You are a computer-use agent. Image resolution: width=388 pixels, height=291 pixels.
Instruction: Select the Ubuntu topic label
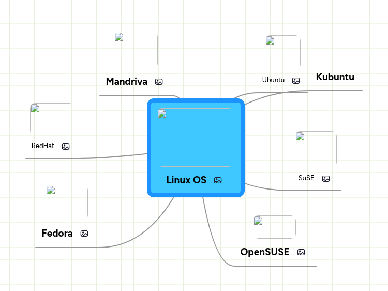[274, 80]
